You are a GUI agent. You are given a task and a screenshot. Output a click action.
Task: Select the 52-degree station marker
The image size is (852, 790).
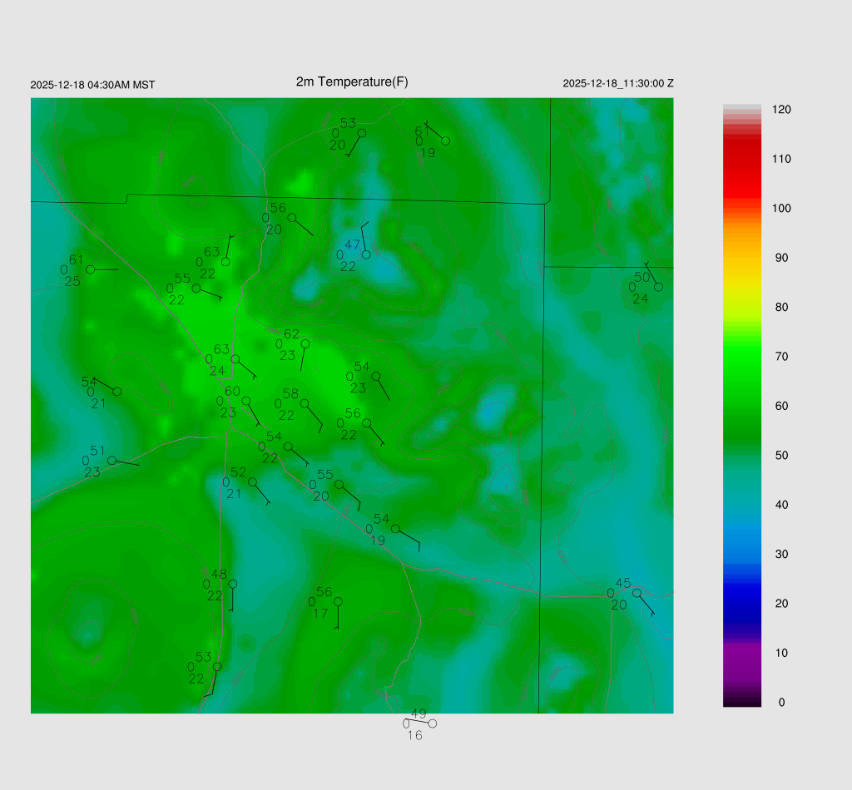252,481
